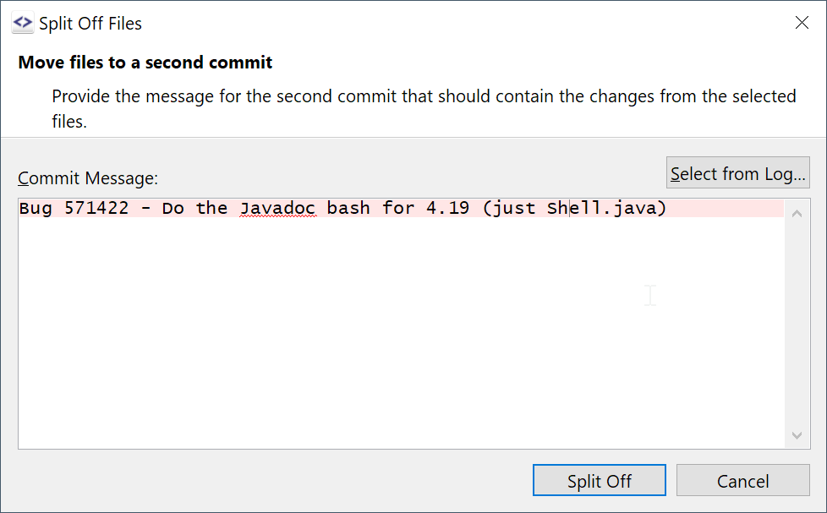Click the word Bug in commit message

click(36, 208)
